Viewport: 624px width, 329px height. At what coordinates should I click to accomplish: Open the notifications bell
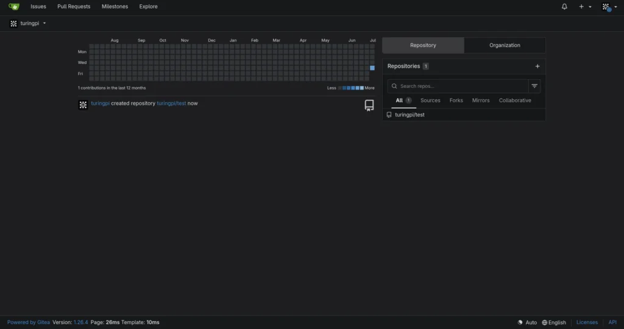point(564,7)
